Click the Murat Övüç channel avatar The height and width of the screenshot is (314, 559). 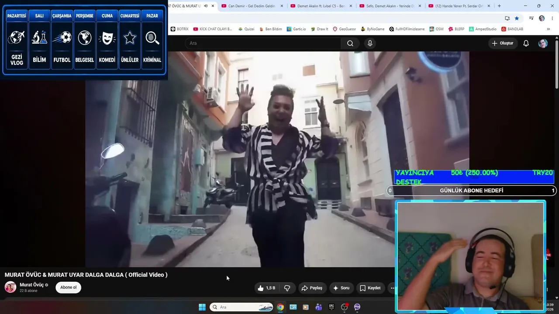pos(10,287)
